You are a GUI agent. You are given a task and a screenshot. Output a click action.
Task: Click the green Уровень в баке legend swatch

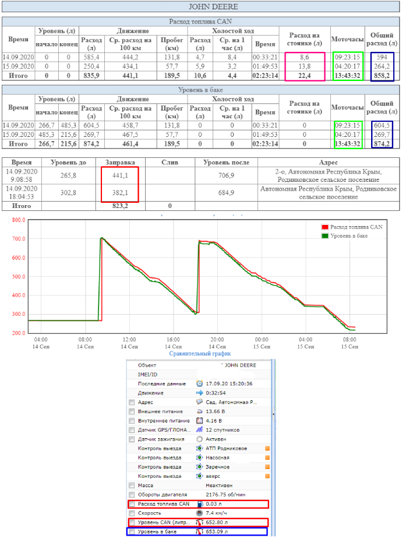(325, 236)
